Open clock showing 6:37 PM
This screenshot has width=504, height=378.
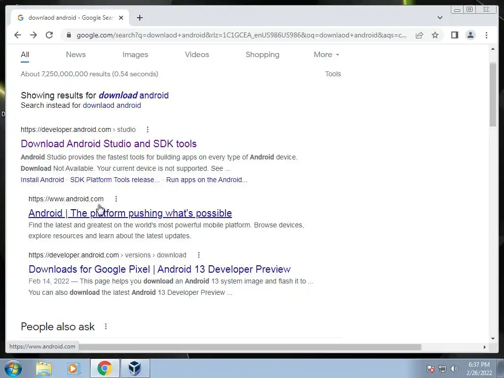pyautogui.click(x=479, y=369)
